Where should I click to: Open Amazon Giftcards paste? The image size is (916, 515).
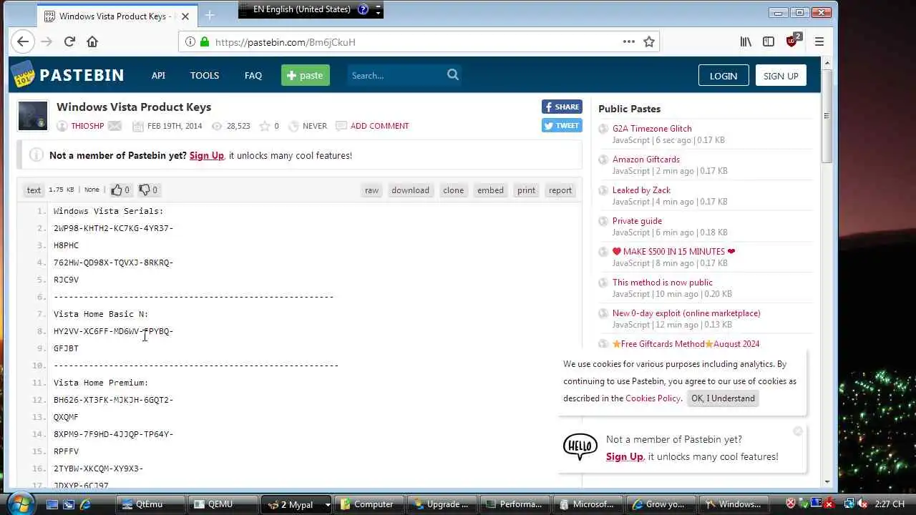[x=646, y=160]
